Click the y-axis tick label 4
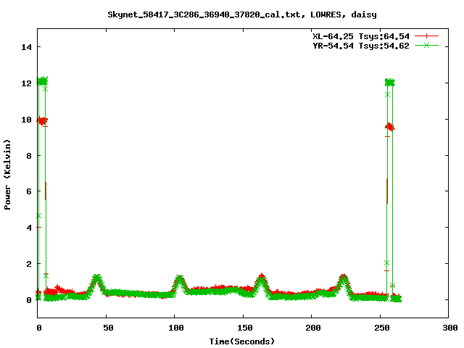This screenshot has height=348, width=464. coord(29,228)
